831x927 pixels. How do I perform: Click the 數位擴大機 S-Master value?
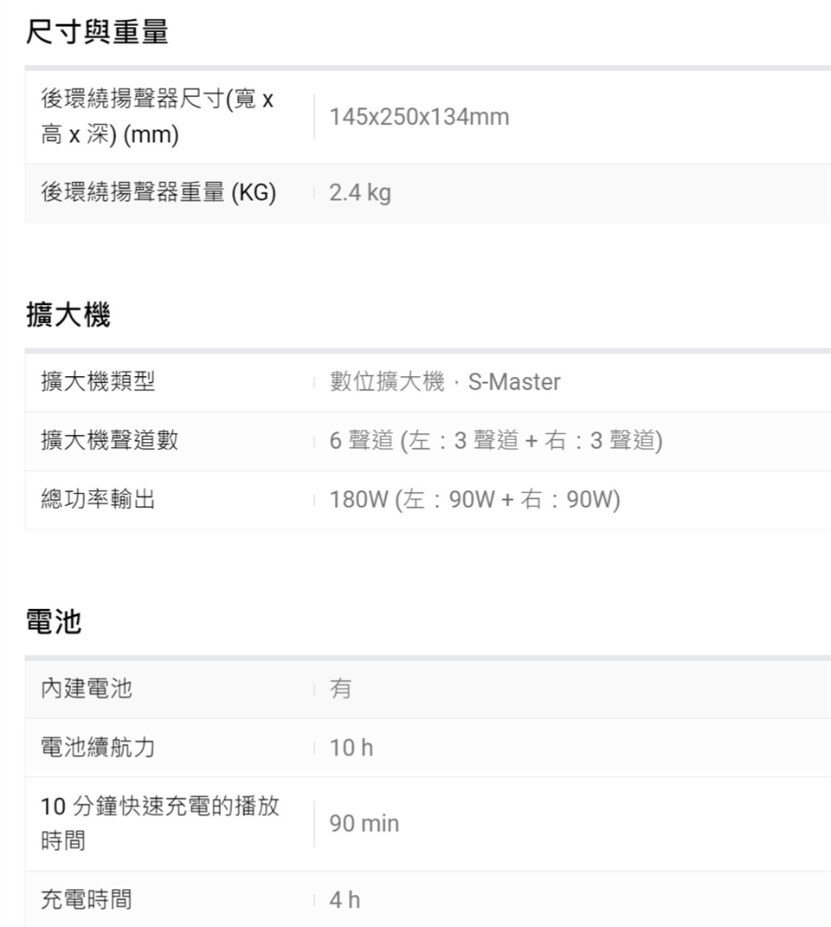coord(445,381)
